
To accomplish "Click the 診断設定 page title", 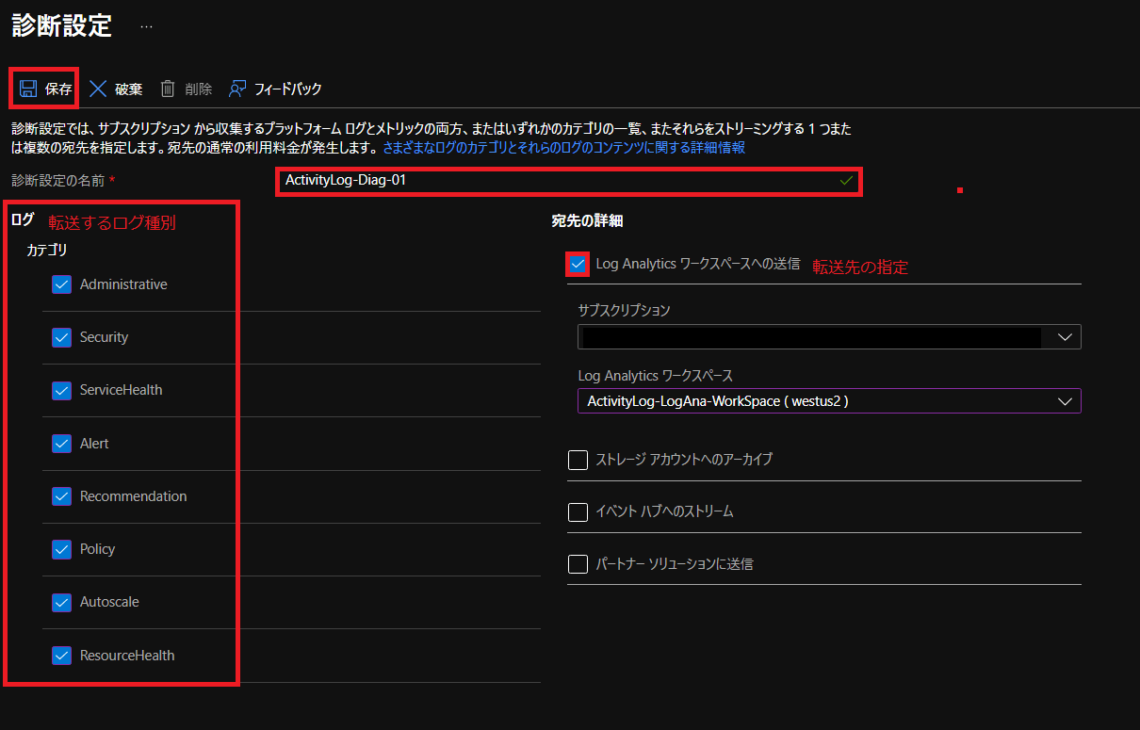I will [x=61, y=25].
